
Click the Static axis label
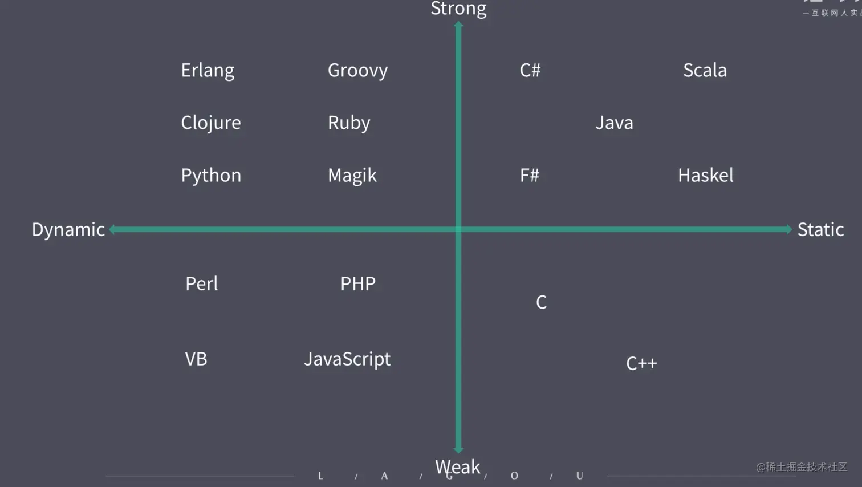[820, 229]
